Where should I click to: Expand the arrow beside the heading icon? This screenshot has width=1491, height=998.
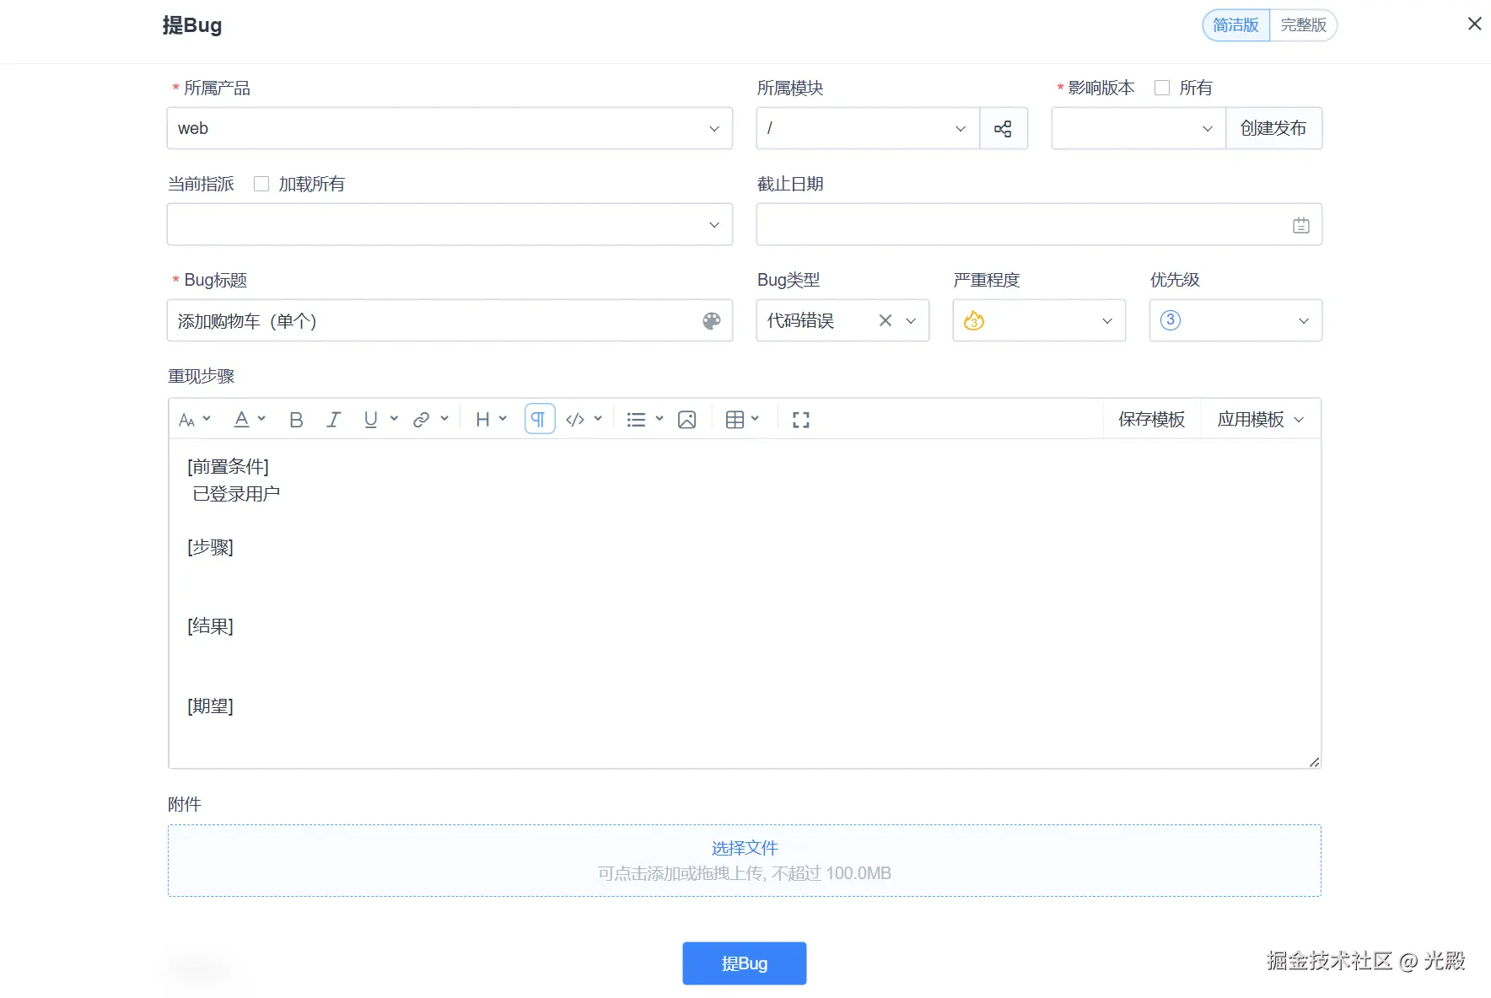[503, 419]
